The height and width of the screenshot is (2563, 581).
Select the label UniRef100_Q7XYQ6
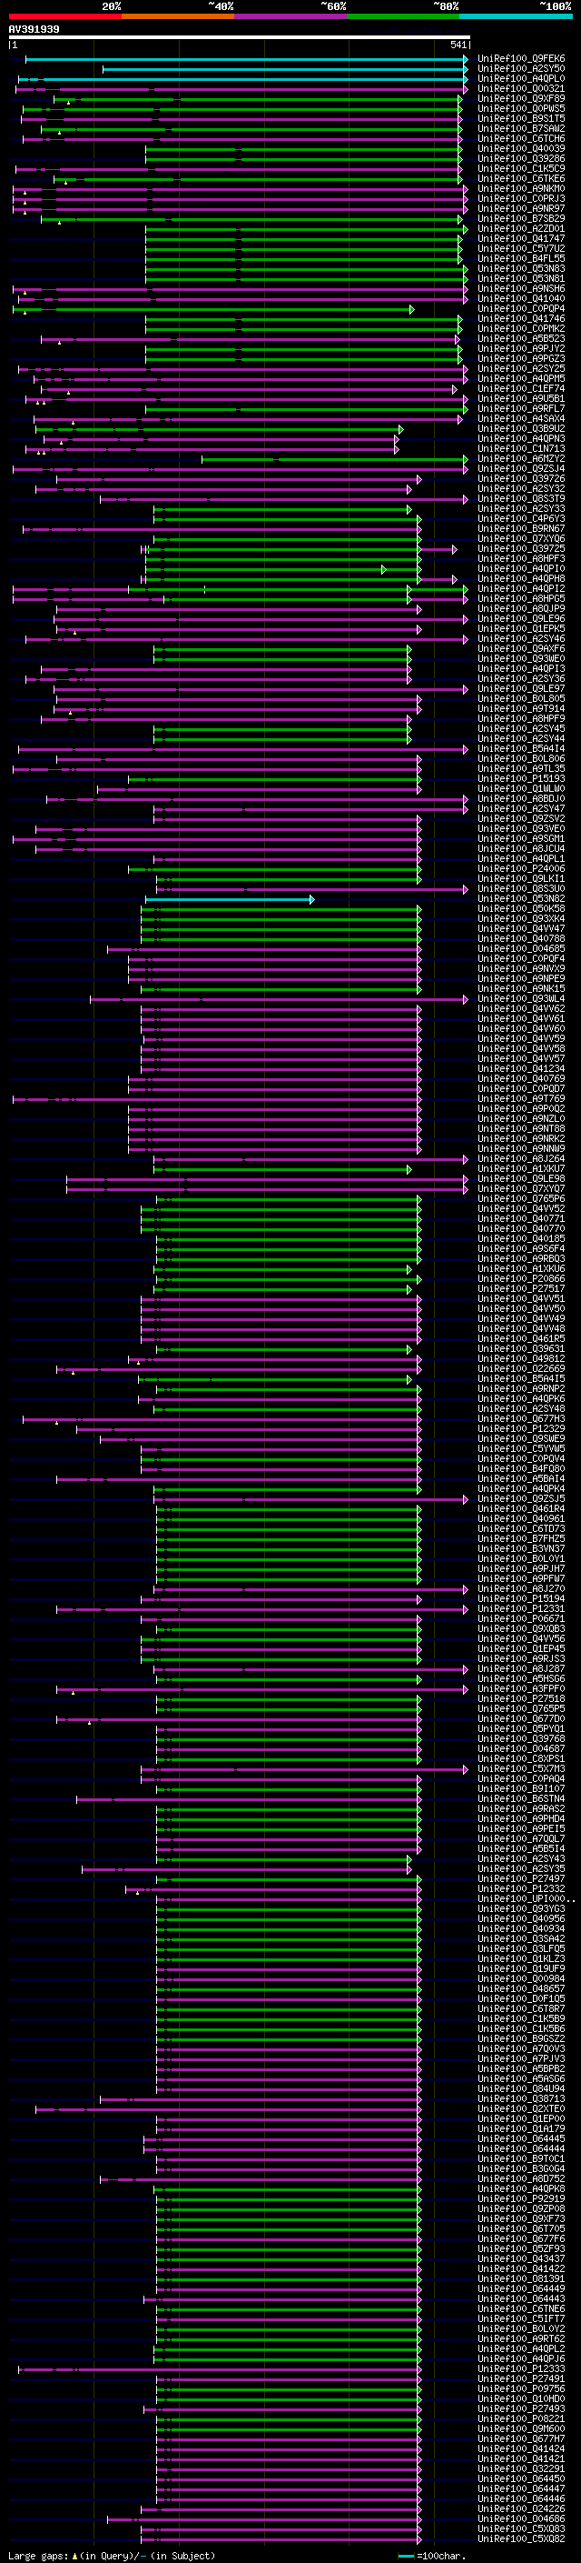521,539
